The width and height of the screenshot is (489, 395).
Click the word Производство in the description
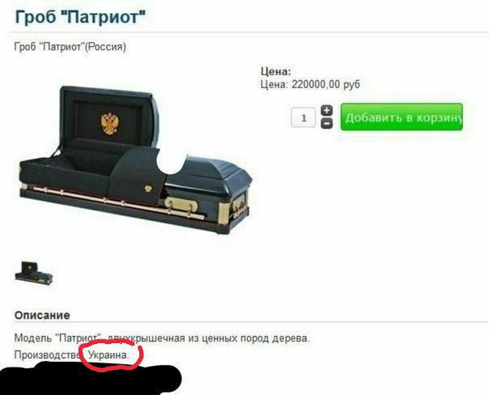pos(48,355)
